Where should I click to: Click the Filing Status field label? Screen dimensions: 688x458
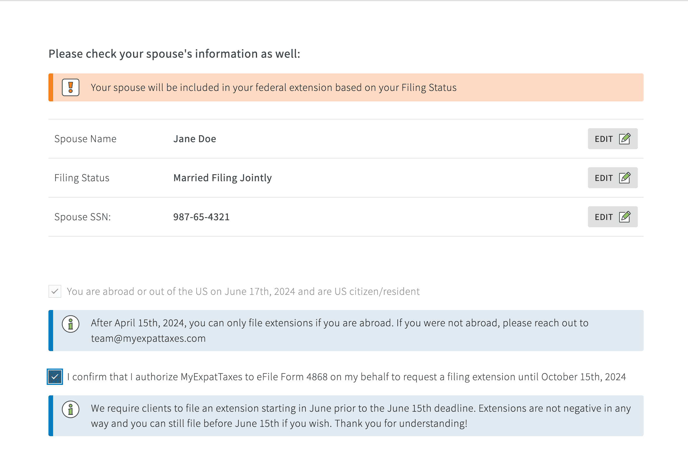(x=82, y=178)
